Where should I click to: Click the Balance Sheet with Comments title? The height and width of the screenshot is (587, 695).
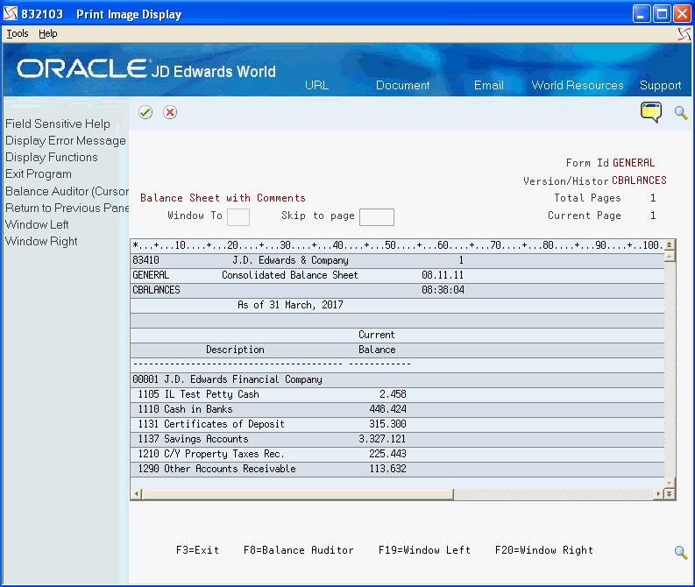tap(223, 198)
